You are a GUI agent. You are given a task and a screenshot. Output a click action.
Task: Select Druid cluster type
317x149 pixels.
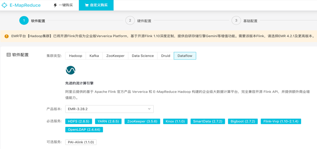[x=165, y=56]
